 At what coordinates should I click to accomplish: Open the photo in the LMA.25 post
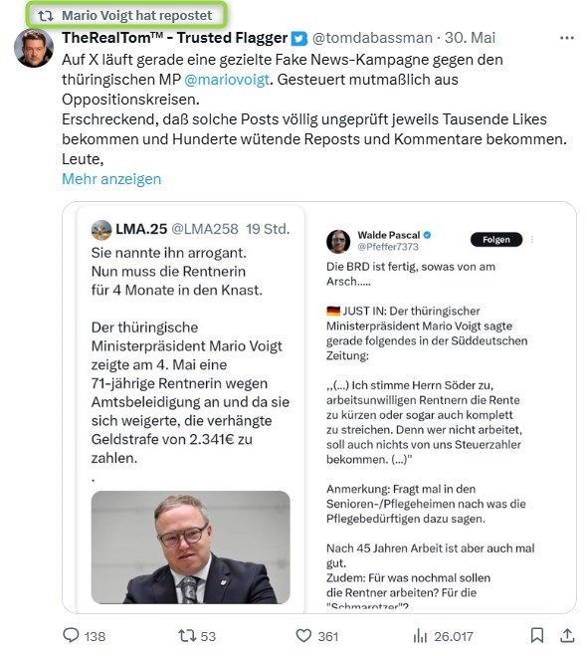tap(190, 547)
